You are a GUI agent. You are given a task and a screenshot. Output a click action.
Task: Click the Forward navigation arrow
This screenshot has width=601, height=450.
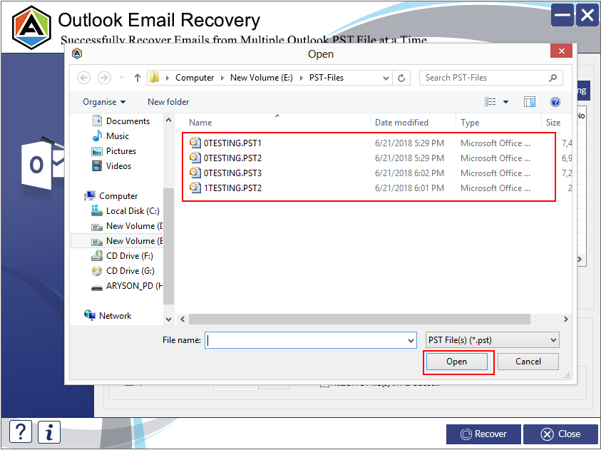[104, 78]
